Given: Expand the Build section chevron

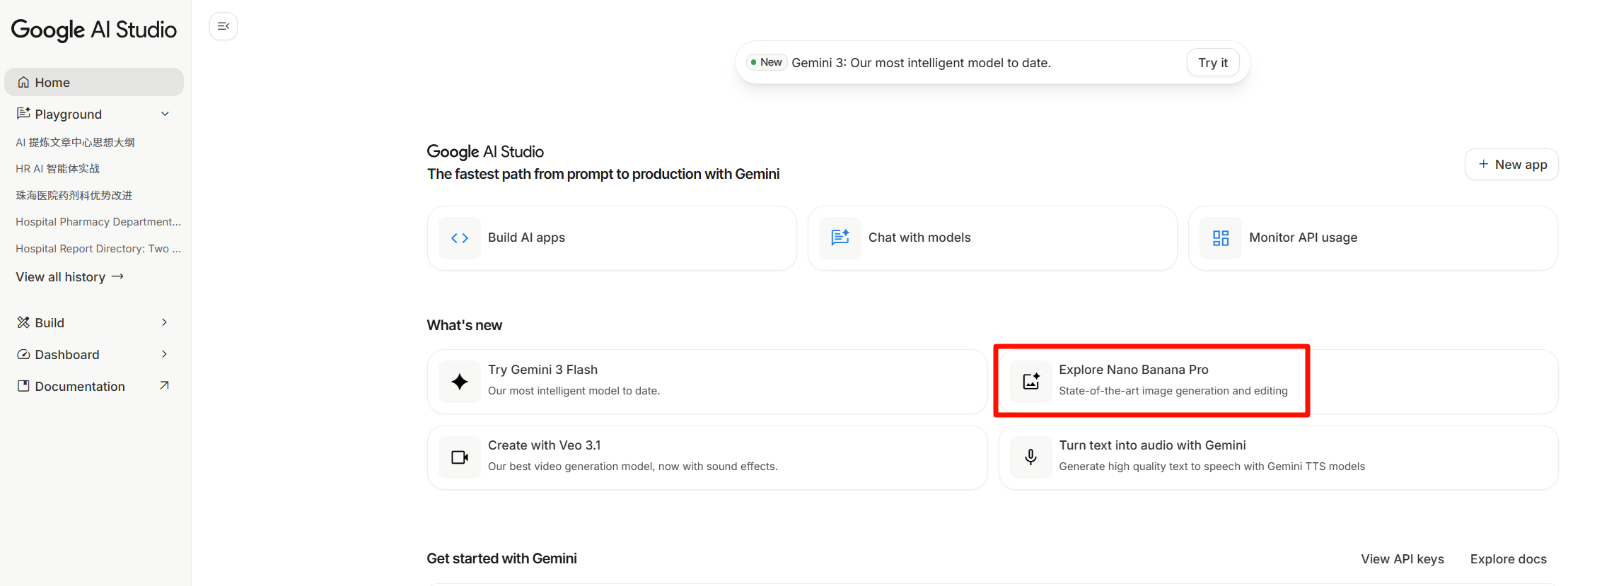Looking at the screenshot, I should click(164, 322).
